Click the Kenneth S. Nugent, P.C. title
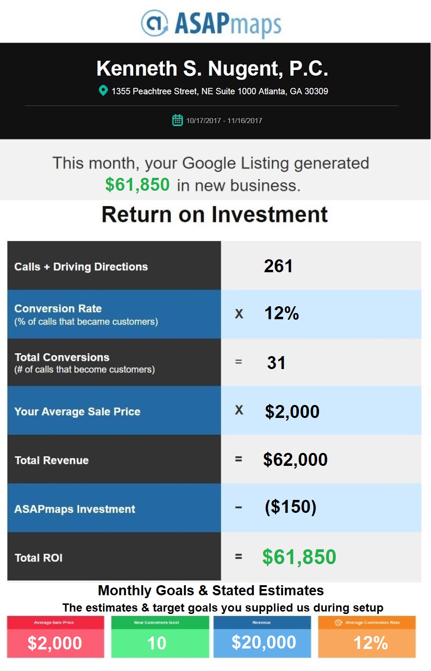The height and width of the screenshot is (671, 431). [x=212, y=69]
